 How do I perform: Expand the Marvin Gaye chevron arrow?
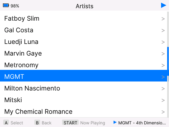[163, 54]
